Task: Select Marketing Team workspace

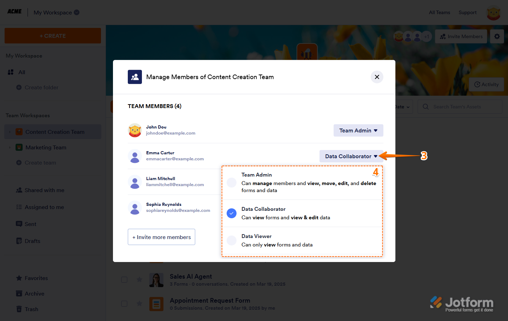Action: (x=46, y=148)
